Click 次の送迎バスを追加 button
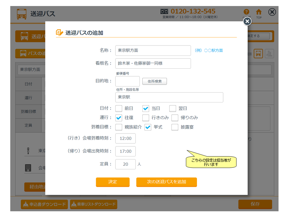 [x=166, y=182]
